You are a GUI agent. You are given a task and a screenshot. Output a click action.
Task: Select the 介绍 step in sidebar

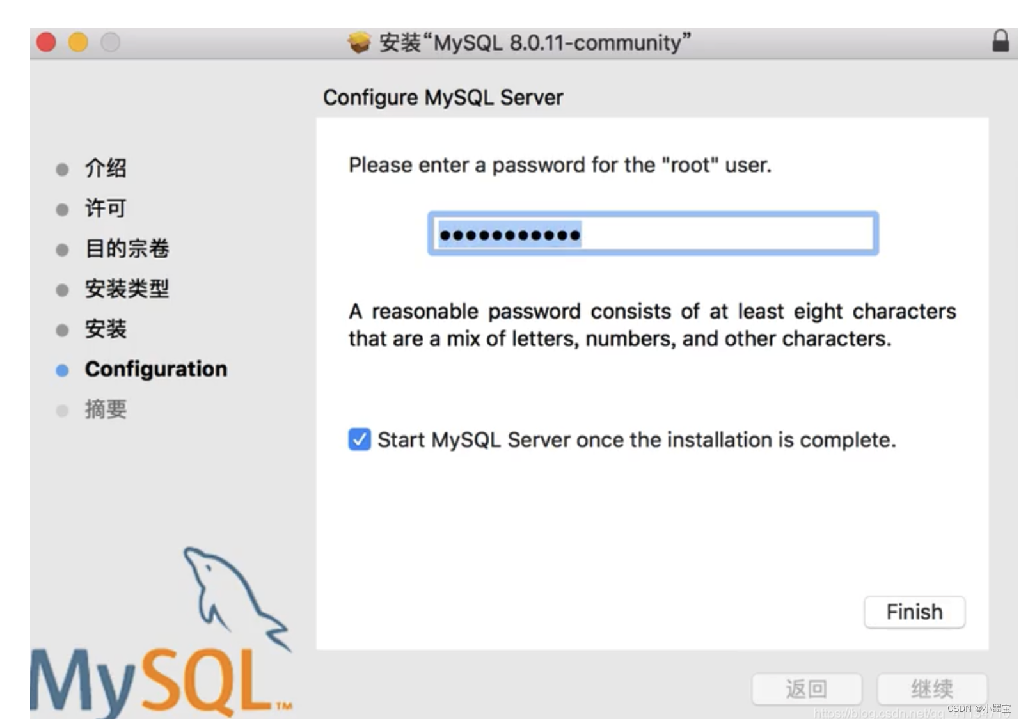(x=106, y=168)
